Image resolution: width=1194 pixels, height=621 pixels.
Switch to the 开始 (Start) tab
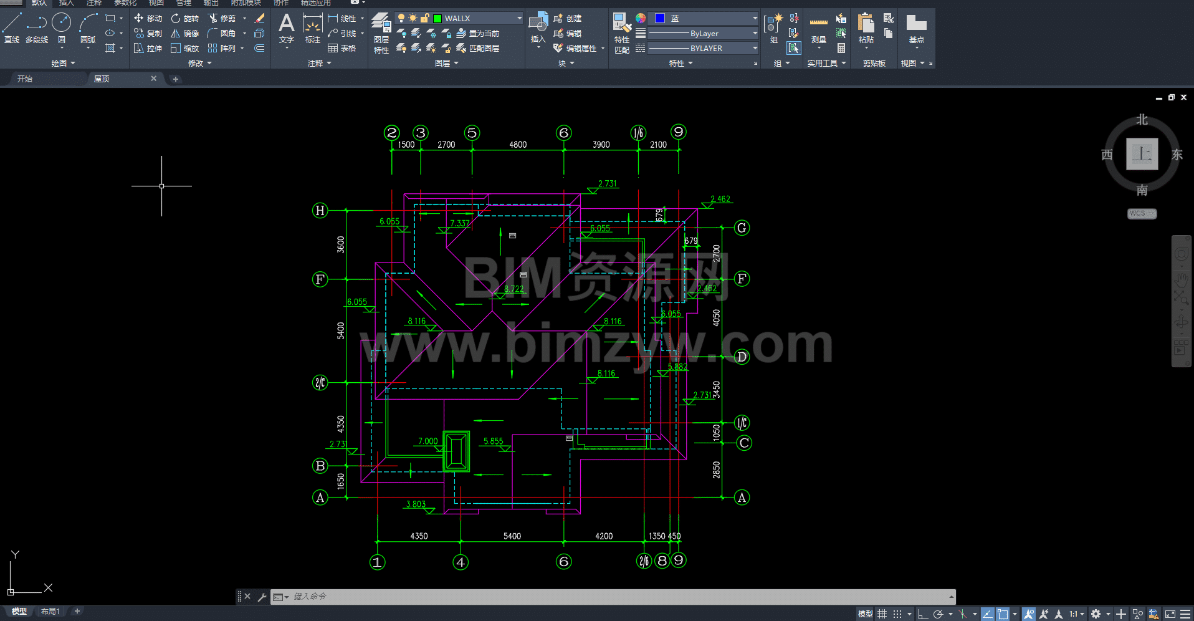click(25, 79)
